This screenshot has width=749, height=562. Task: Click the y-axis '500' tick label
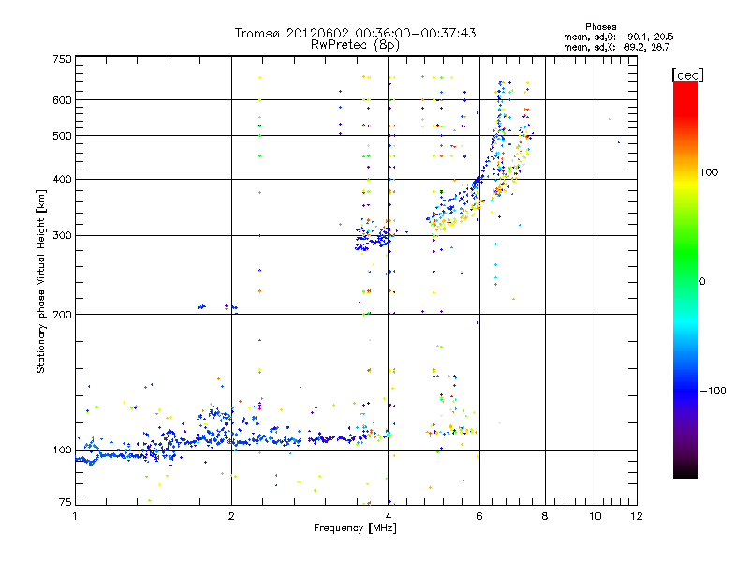pyautogui.click(x=62, y=136)
